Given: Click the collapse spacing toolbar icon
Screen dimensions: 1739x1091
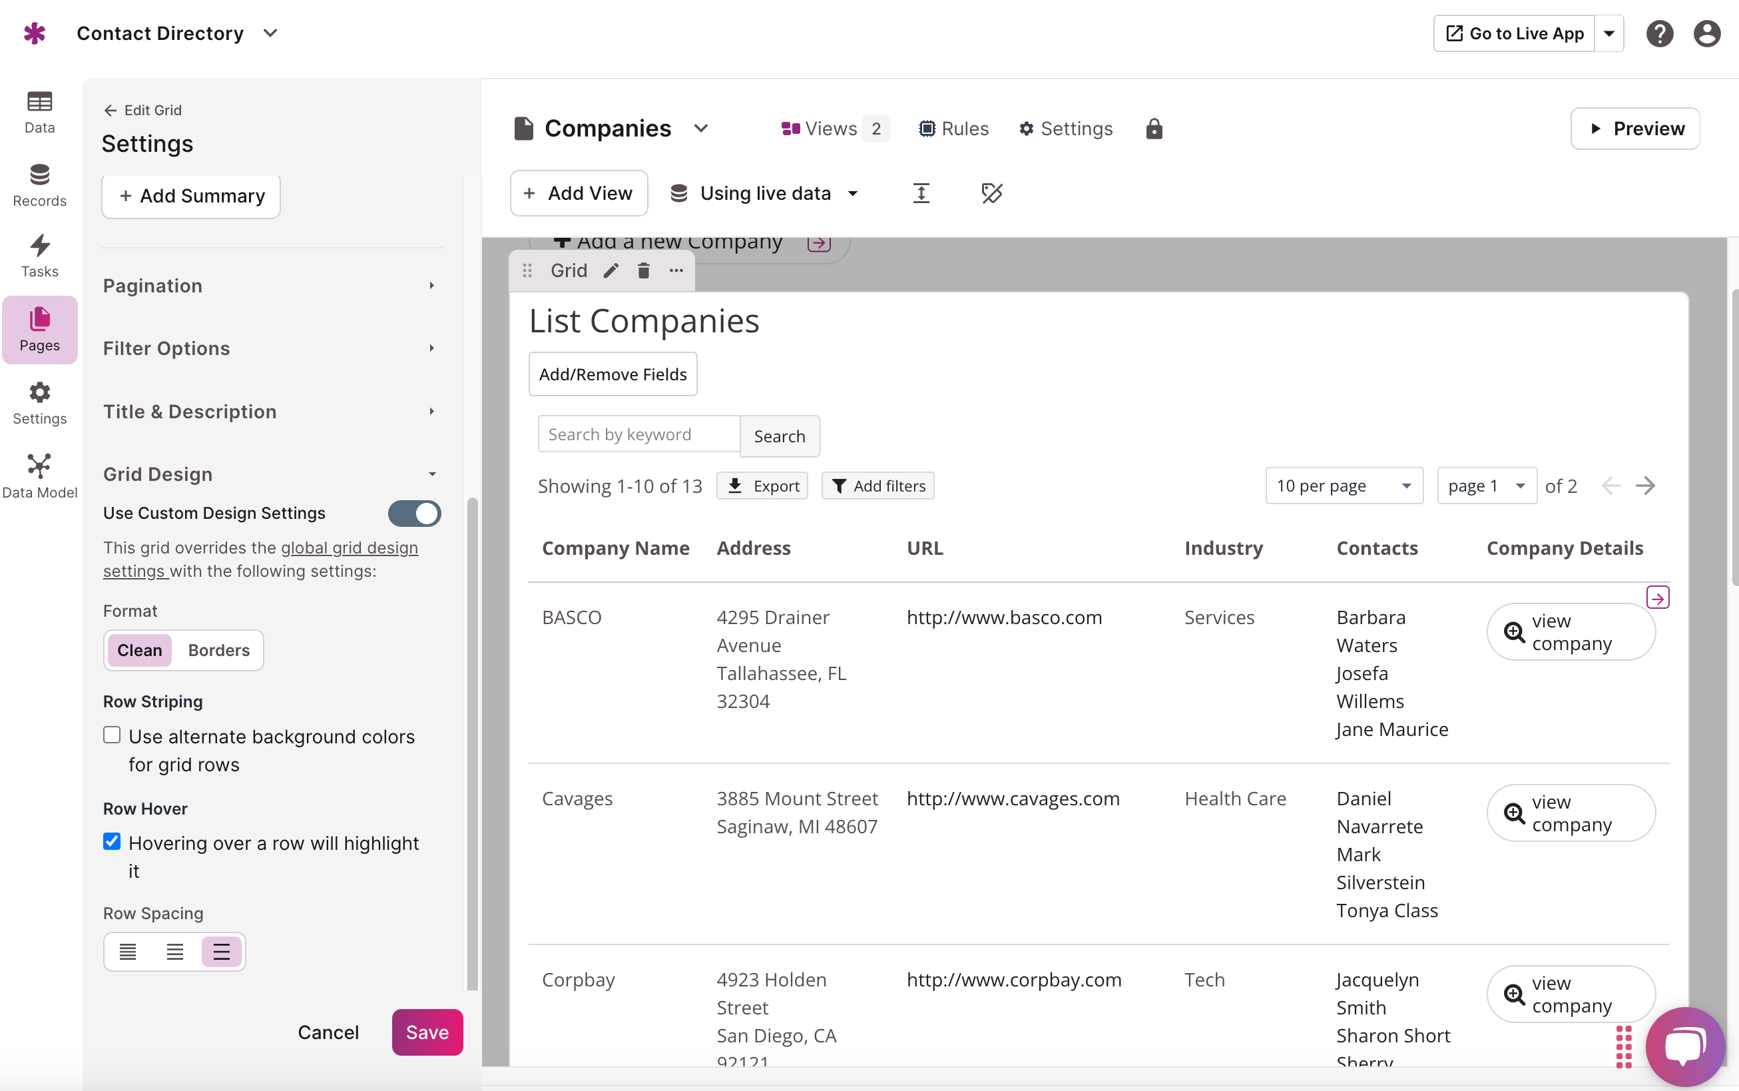Looking at the screenshot, I should [921, 192].
